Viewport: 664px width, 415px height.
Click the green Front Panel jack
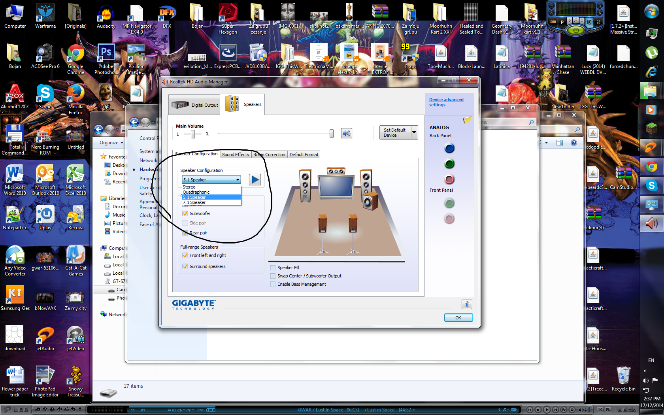[449, 203]
